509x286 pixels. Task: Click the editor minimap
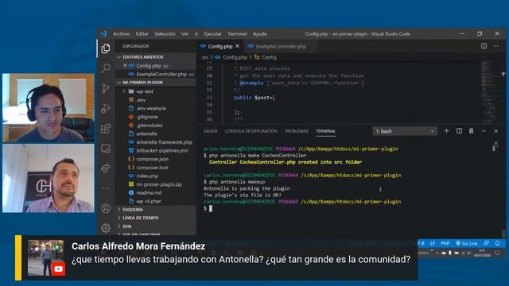tap(490, 91)
